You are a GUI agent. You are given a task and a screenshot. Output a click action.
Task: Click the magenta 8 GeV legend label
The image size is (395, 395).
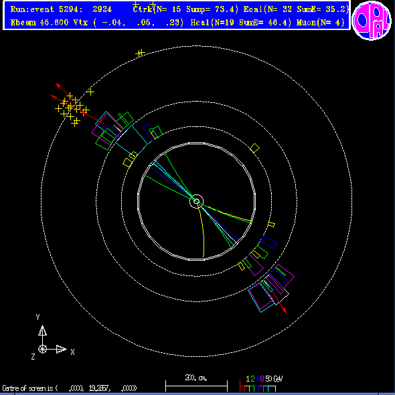262,379
